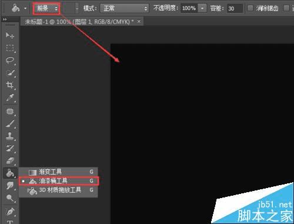This screenshot has width=294, height=224.
Task: Select the Spot Healing Brush tool
Action: (10, 111)
